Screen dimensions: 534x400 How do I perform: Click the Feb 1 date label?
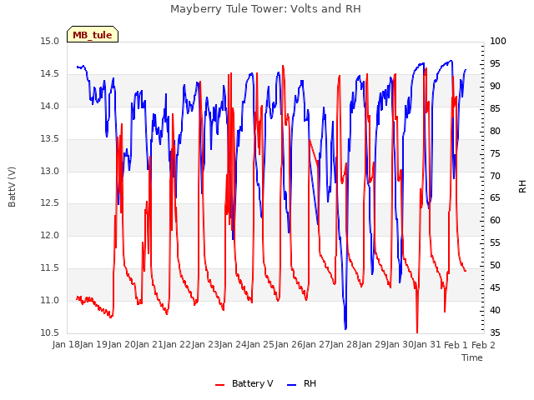coord(456,344)
